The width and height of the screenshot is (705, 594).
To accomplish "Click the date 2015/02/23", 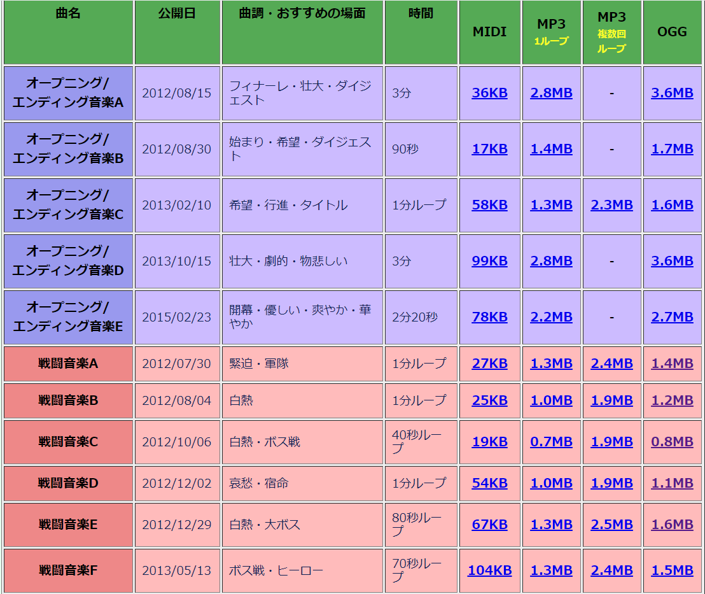I will (177, 317).
